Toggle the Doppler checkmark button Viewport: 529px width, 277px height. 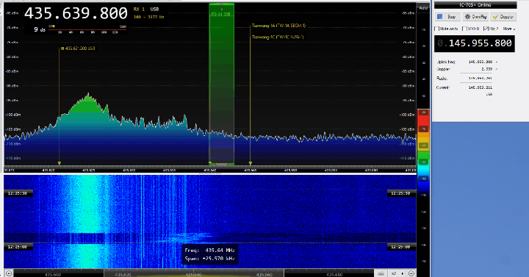click(x=503, y=17)
